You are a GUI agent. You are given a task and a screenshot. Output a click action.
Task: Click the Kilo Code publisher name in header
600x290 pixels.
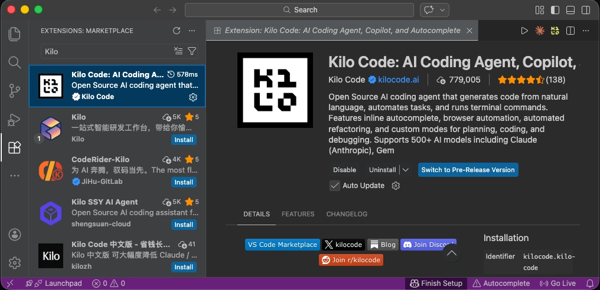(x=347, y=80)
